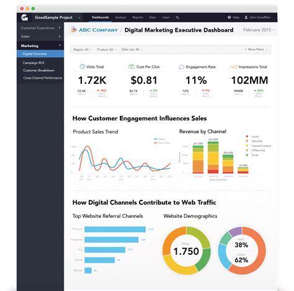Open search with the magnifier icon
This screenshot has width=294, height=291.
177,17
